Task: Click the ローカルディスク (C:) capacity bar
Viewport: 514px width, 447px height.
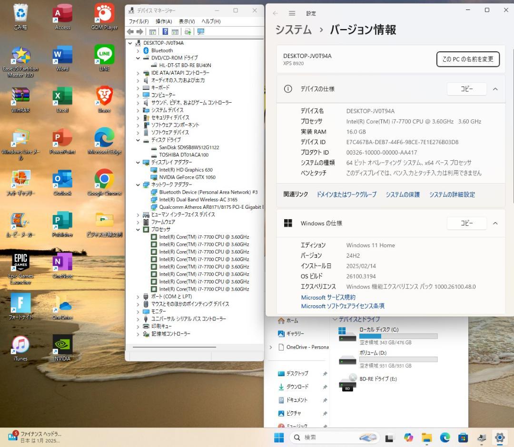Action: pyautogui.click(x=398, y=336)
